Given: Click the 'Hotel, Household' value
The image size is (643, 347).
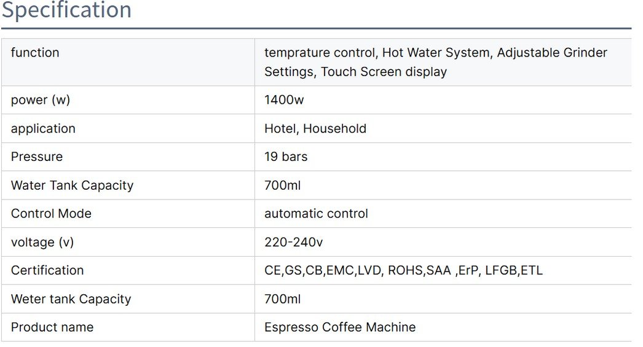Looking at the screenshot, I should (315, 128).
